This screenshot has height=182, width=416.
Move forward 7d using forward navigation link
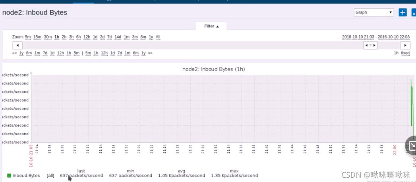120,53
